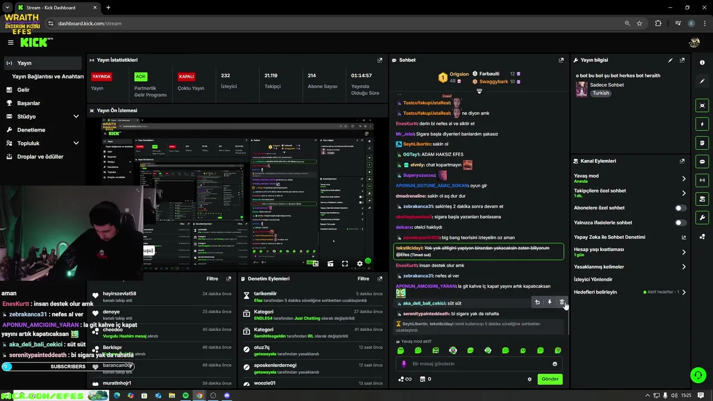Edit stream info with pencil in Yayın bilgisi
713x401 pixels.
[670, 60]
